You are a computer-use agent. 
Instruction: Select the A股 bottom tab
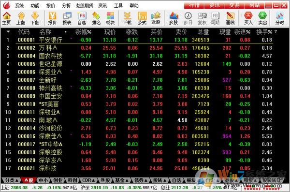[x=29, y=180]
